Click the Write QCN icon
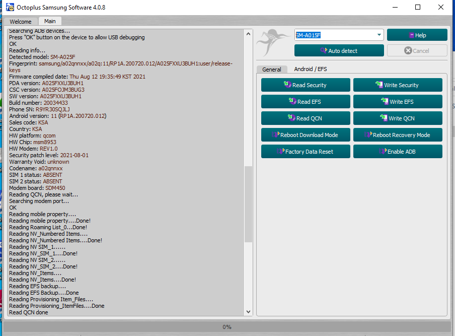 pos(385,118)
